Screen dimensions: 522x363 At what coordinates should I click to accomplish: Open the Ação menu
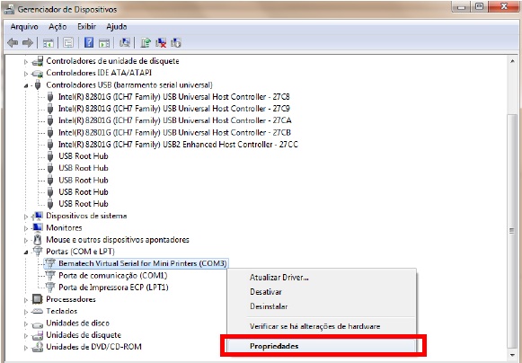pyautogui.click(x=58, y=27)
